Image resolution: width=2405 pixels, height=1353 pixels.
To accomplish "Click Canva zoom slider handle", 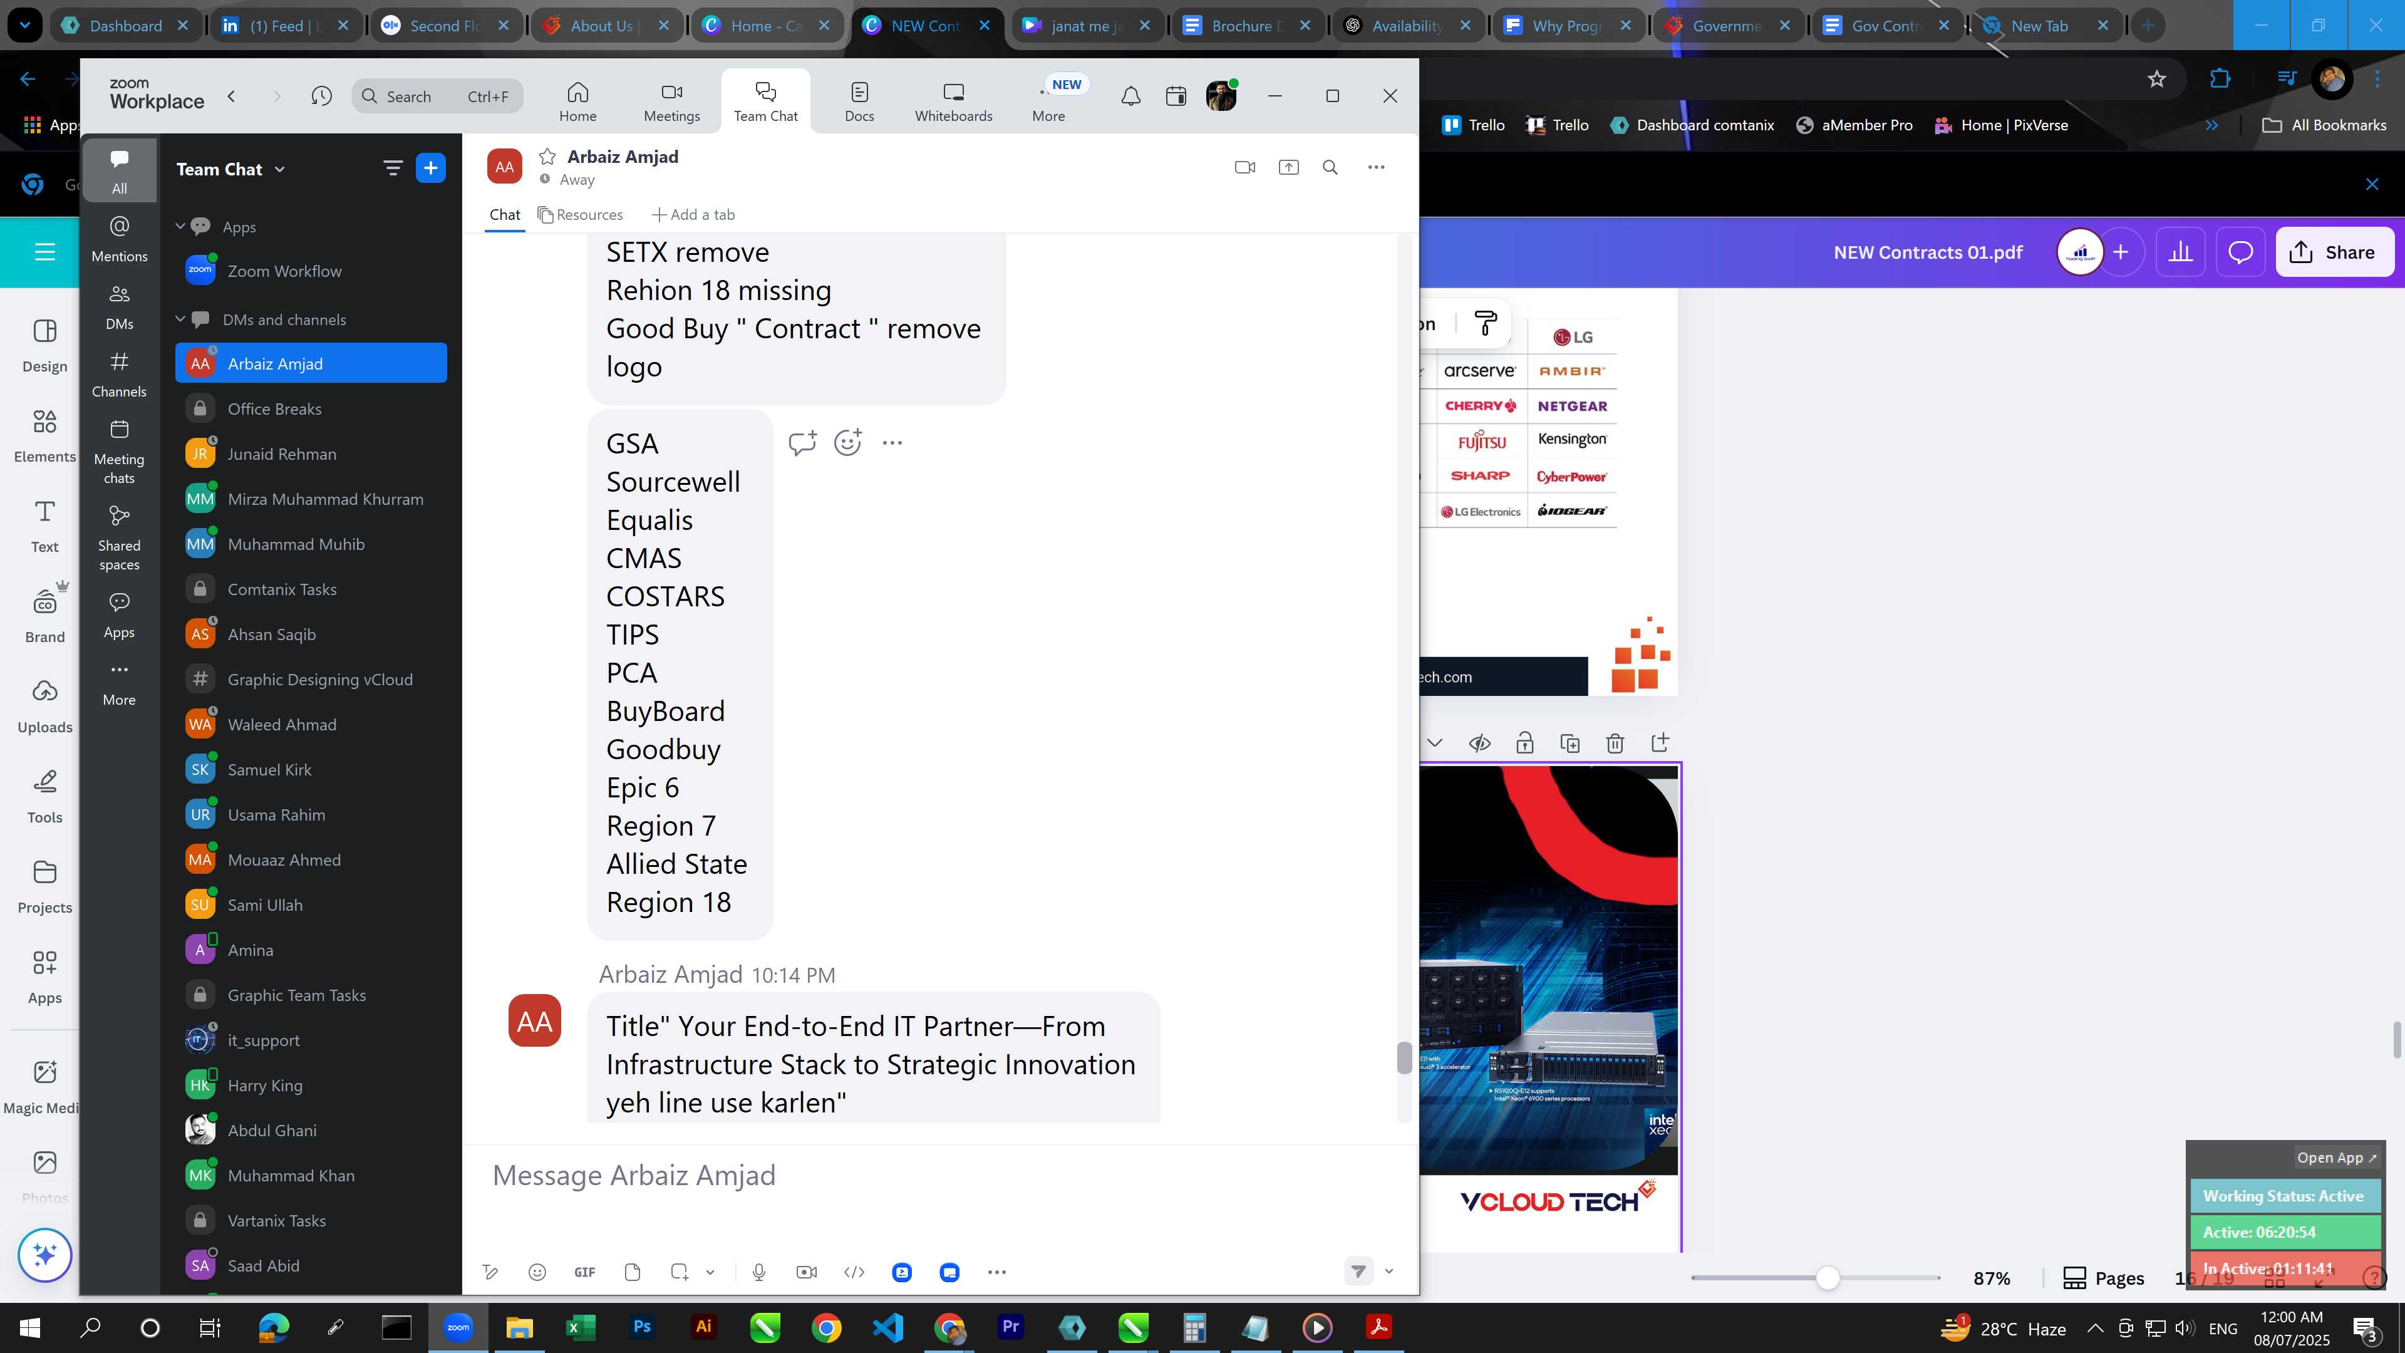I will (x=1828, y=1277).
